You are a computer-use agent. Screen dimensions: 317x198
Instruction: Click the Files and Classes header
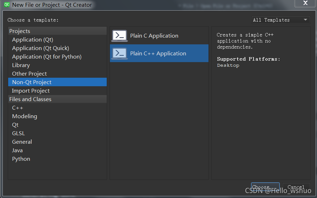pyautogui.click(x=57, y=99)
